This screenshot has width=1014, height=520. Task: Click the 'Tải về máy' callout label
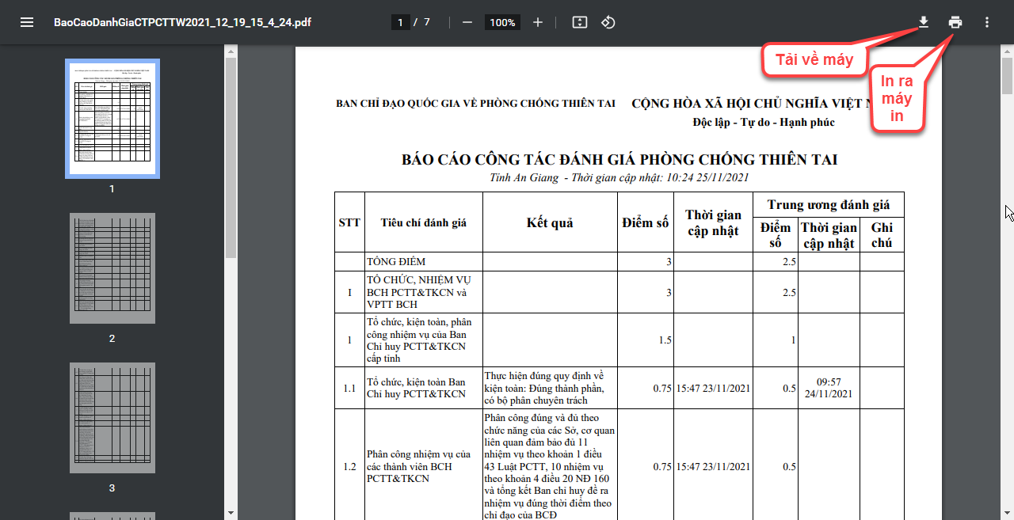tap(814, 60)
